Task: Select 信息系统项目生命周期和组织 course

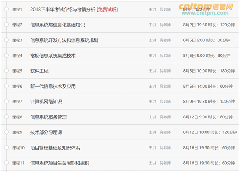Action: point(60,163)
